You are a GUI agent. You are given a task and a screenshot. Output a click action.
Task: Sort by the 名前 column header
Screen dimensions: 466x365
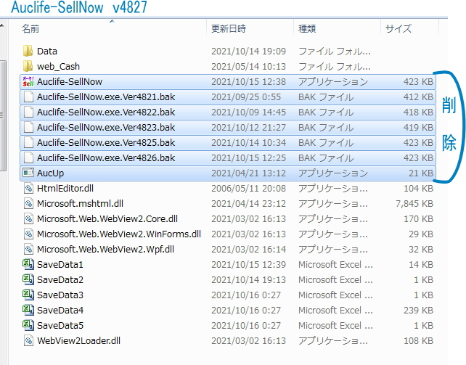click(30, 29)
